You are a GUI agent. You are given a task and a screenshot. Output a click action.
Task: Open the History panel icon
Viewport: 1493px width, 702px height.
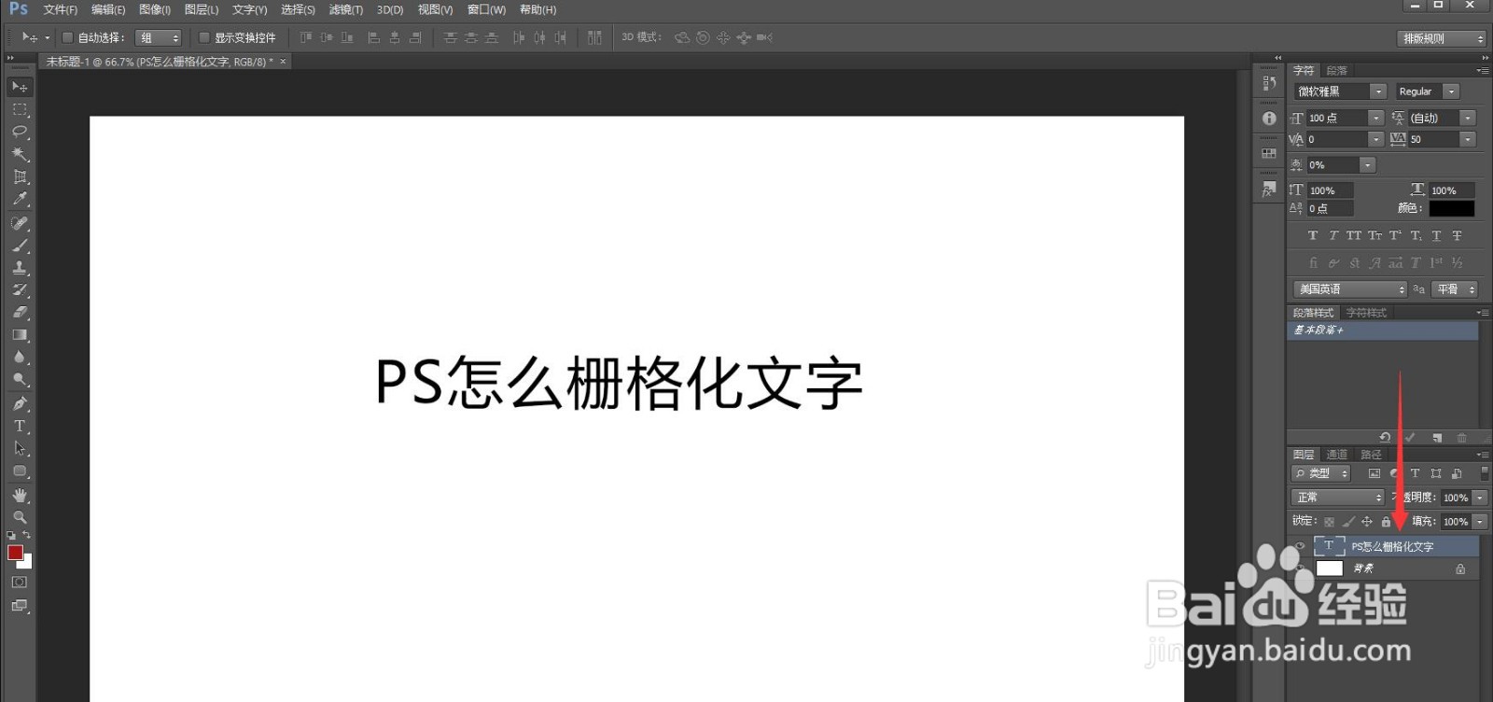pos(1269,83)
